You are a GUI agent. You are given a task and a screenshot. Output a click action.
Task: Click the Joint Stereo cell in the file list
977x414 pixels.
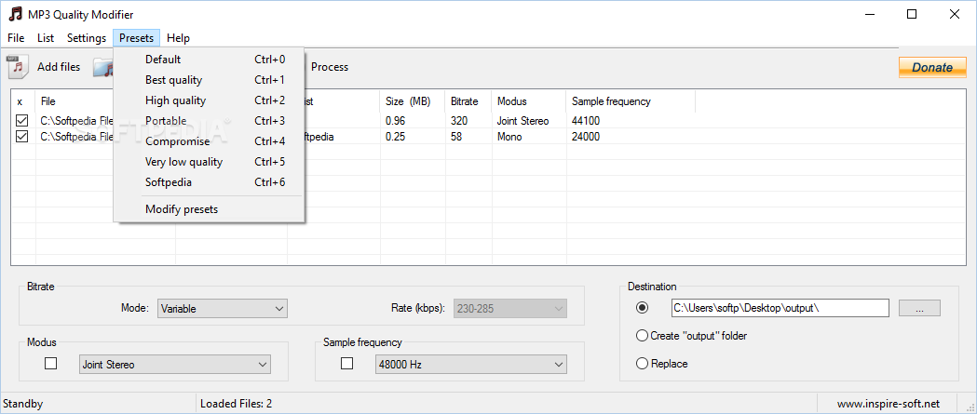coord(522,121)
